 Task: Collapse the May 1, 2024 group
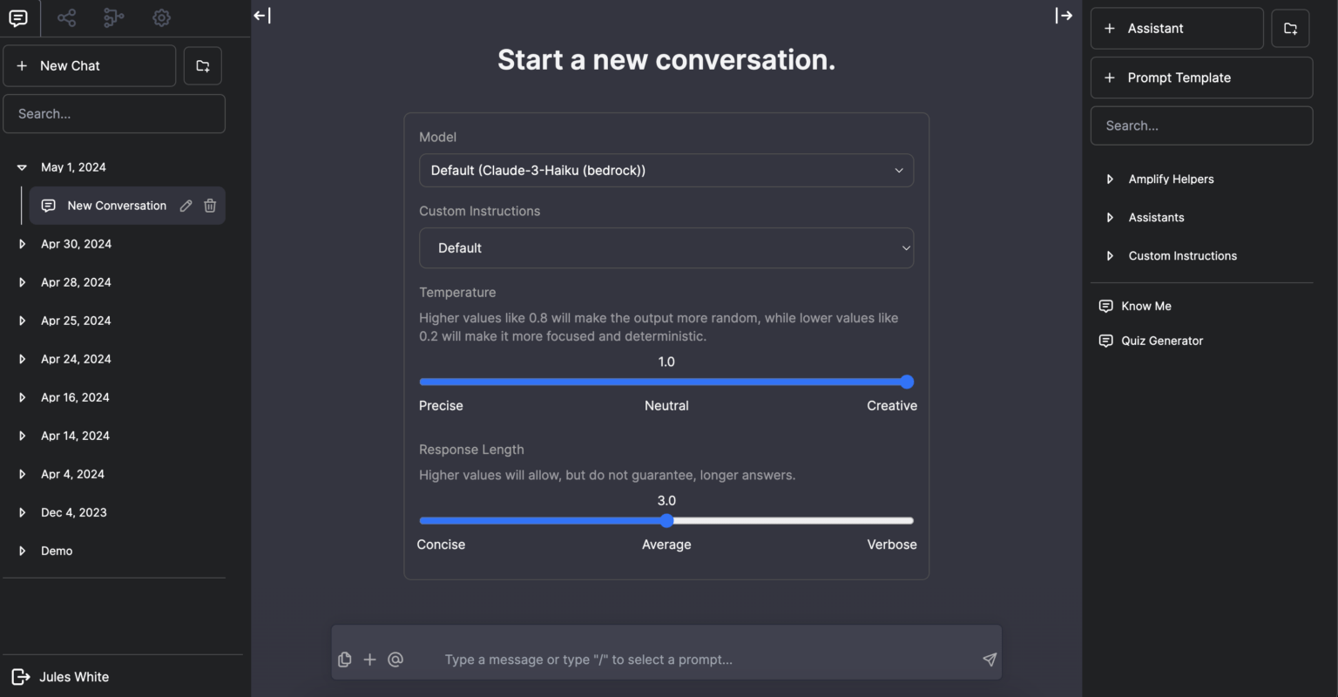pyautogui.click(x=23, y=167)
